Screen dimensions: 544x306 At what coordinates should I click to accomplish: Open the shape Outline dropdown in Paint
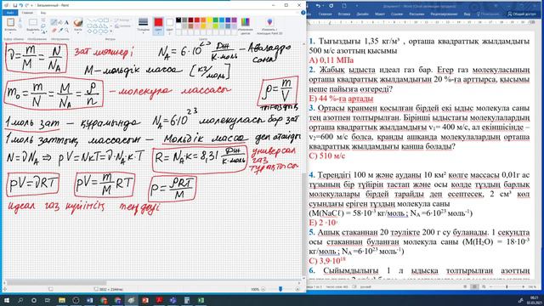click(x=122, y=20)
